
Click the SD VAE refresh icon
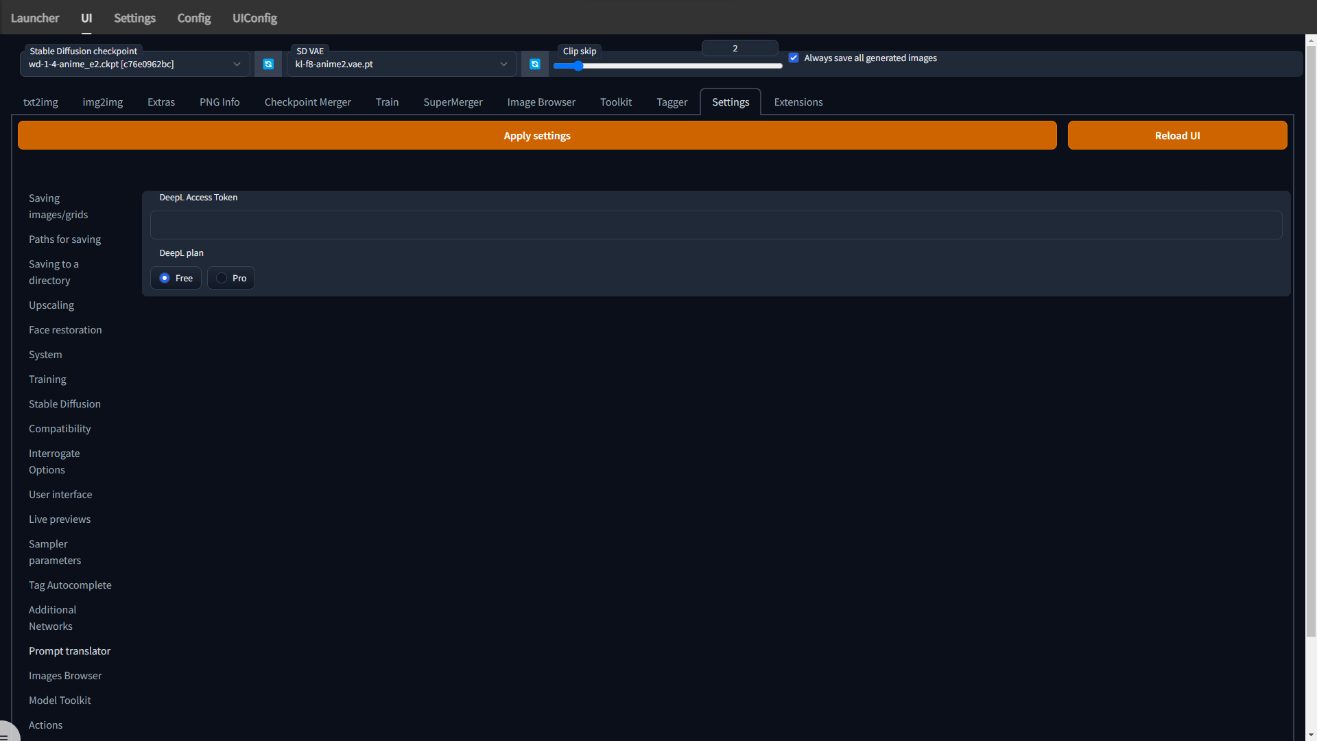(535, 64)
